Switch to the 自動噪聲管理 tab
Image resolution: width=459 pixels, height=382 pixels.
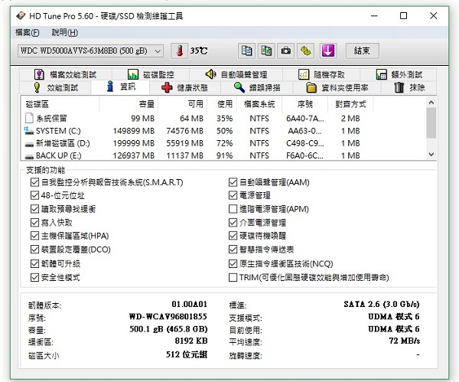coord(236,74)
